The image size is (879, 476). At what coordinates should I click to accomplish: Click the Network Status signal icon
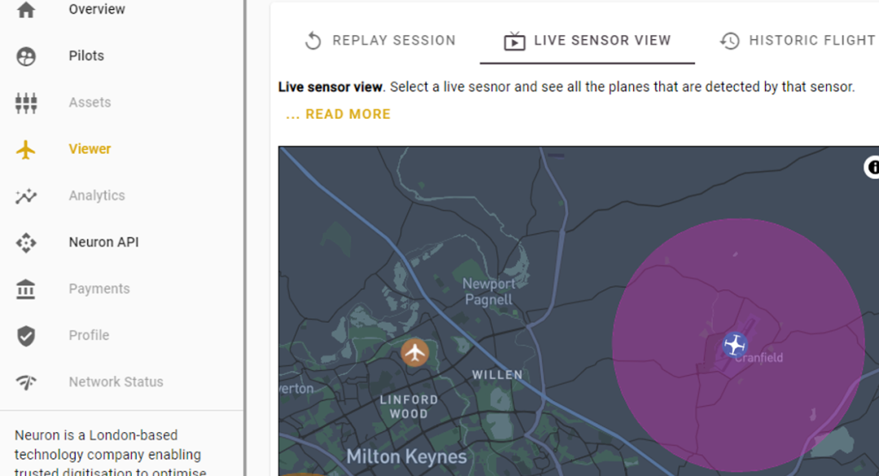(26, 382)
